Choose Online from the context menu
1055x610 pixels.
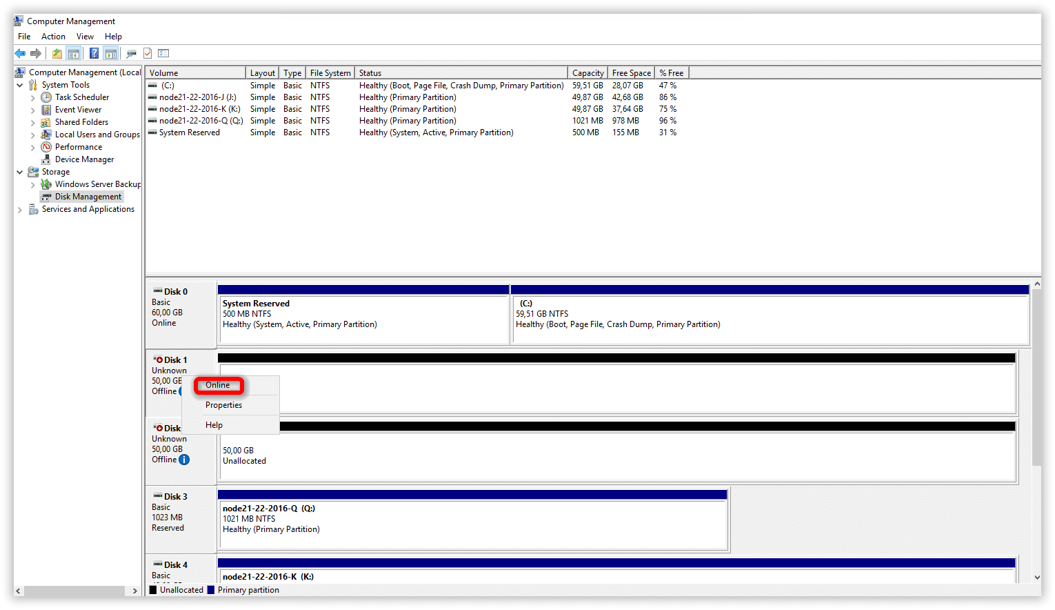click(x=218, y=385)
